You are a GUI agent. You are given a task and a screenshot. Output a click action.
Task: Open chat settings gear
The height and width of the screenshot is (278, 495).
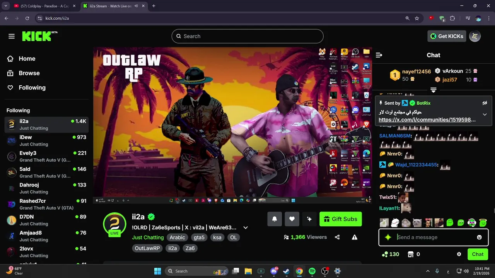pyautogui.click(x=459, y=254)
